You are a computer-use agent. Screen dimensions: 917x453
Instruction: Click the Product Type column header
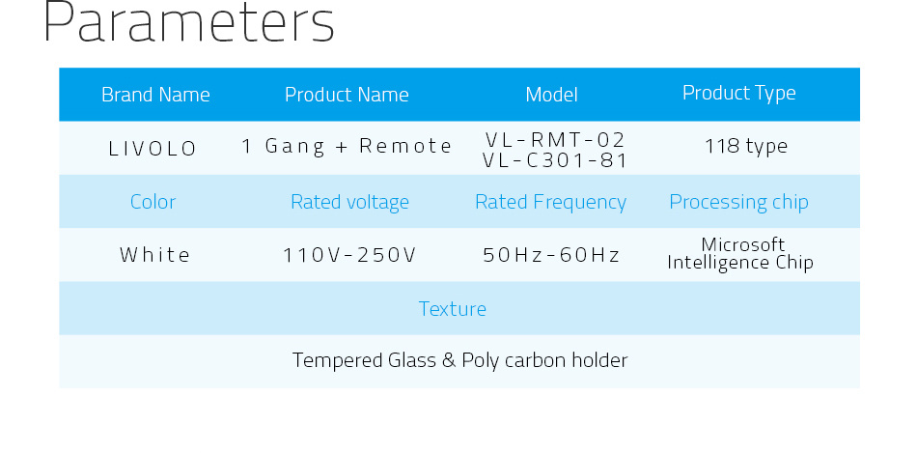739,93
